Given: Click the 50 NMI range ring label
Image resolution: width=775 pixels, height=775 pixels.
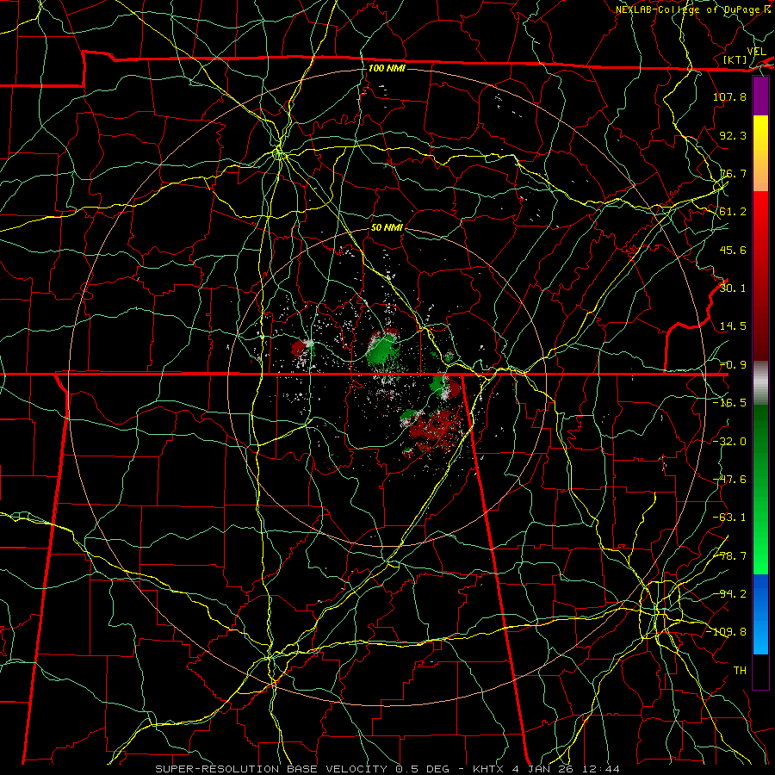Looking at the screenshot, I should [387, 227].
